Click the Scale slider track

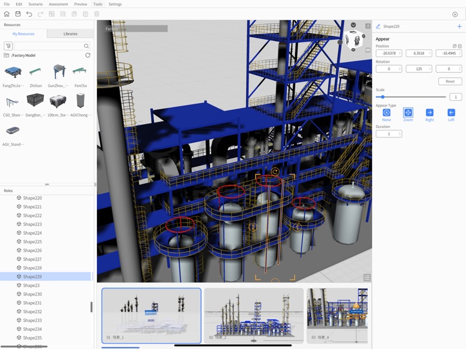tap(413, 97)
